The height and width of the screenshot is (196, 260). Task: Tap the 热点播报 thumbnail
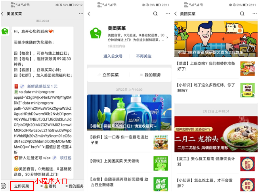pos(161,184)
